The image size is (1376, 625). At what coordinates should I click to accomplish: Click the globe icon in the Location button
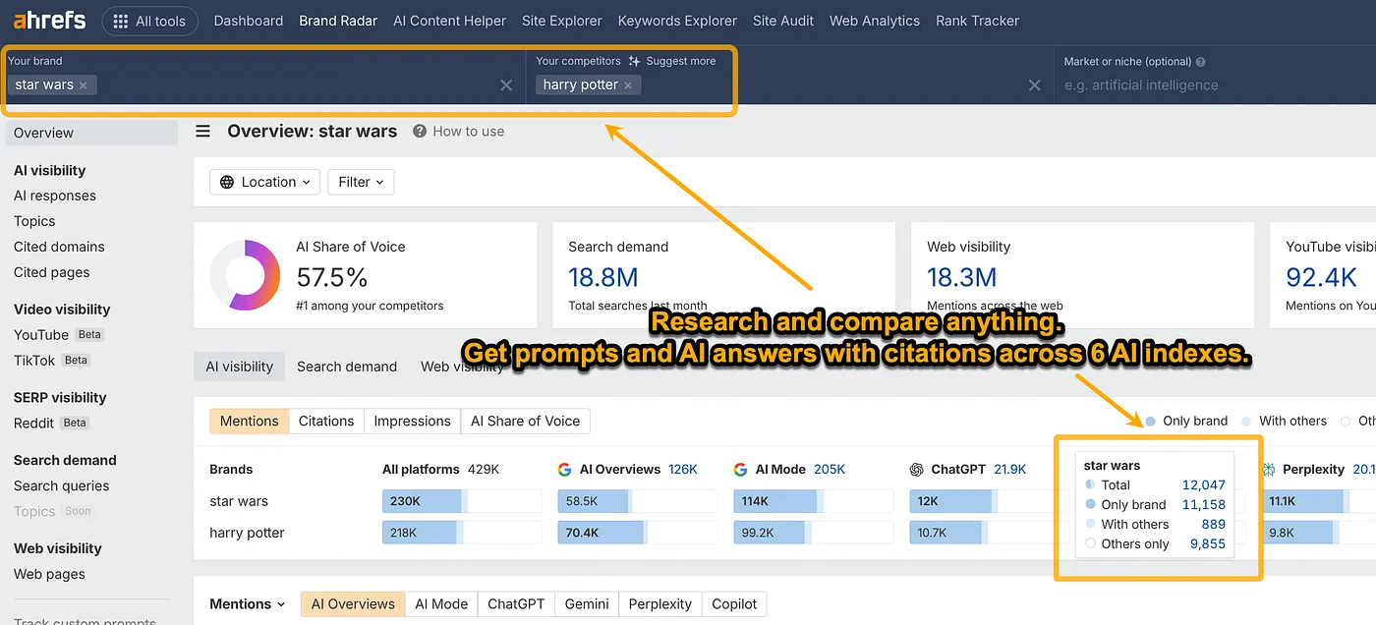coord(227,182)
